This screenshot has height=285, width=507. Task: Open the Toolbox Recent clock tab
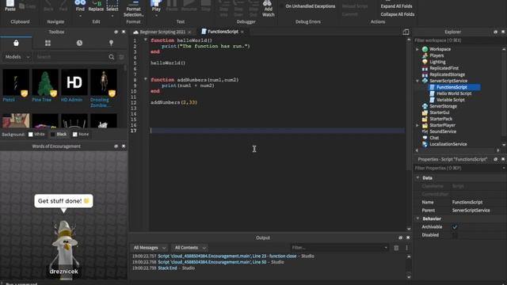coord(79,43)
